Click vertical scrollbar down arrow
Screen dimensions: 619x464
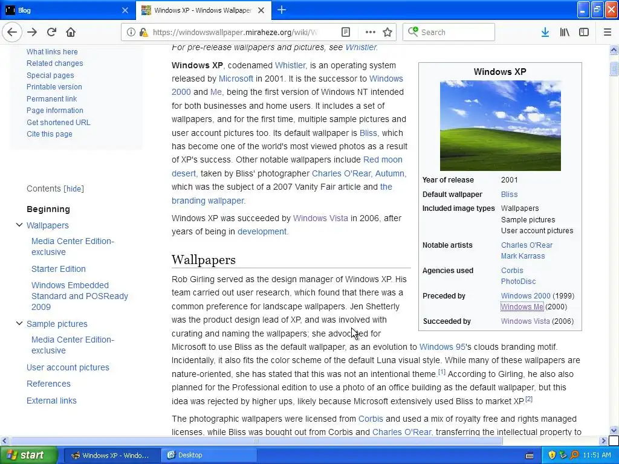[x=614, y=430]
